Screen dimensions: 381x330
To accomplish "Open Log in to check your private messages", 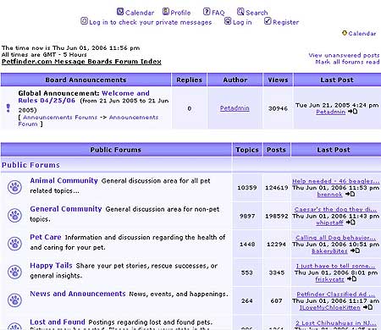I will click(151, 22).
